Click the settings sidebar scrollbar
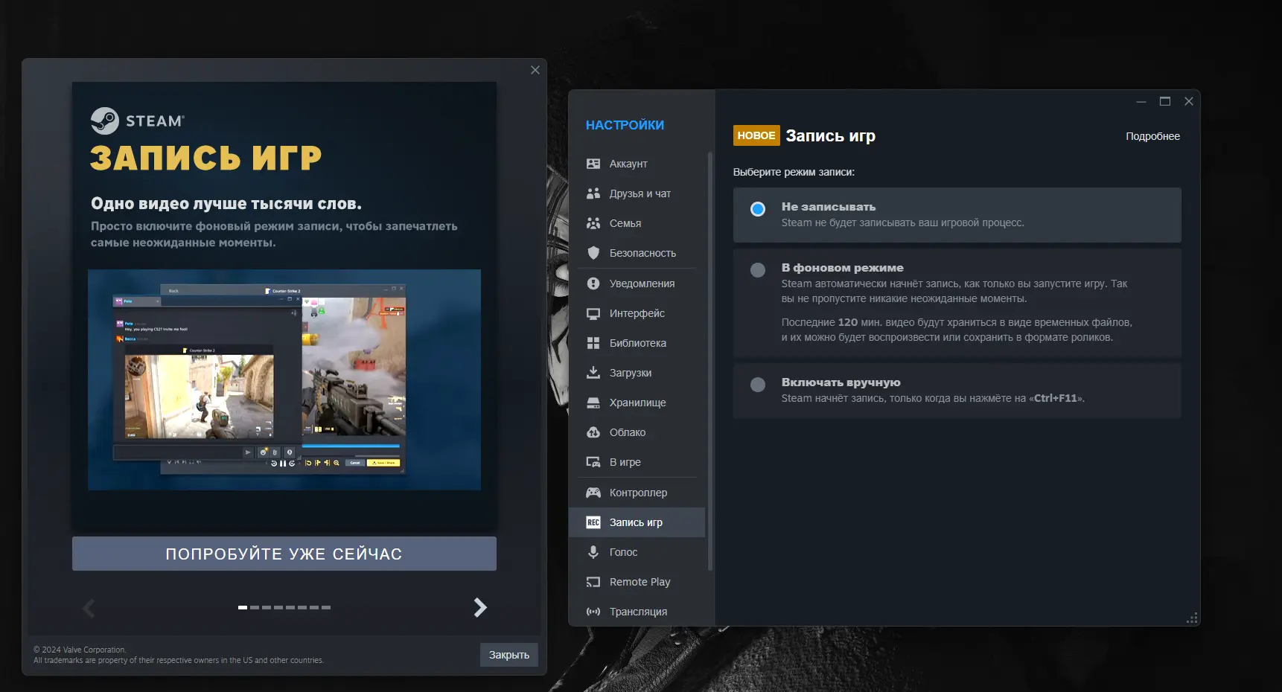Screen dimensions: 1282x692 coord(710,361)
